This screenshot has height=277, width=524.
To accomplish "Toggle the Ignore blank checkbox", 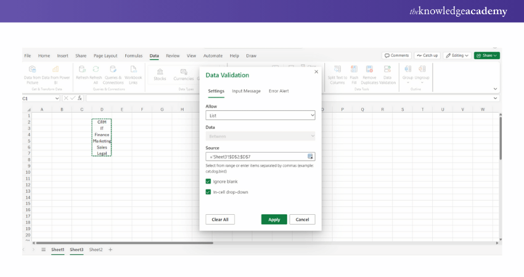I will 208,182.
